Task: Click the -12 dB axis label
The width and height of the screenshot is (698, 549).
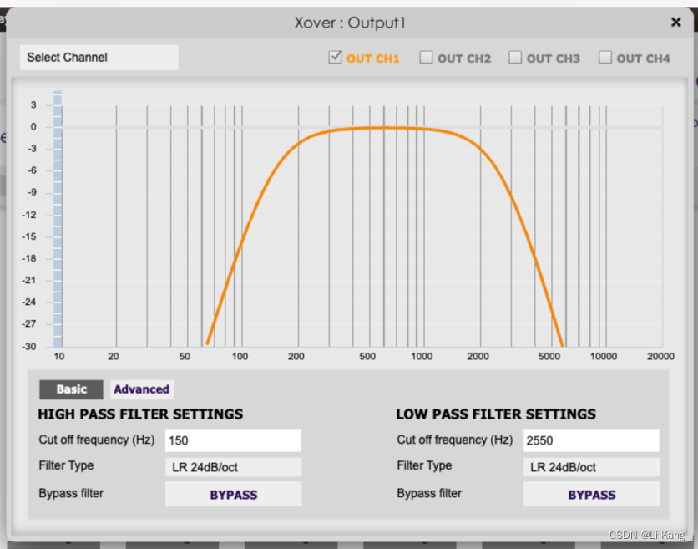Action: (29, 215)
